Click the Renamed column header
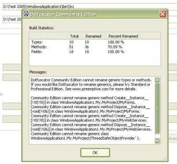This screenshot has height=164, width=177. pos(93,36)
